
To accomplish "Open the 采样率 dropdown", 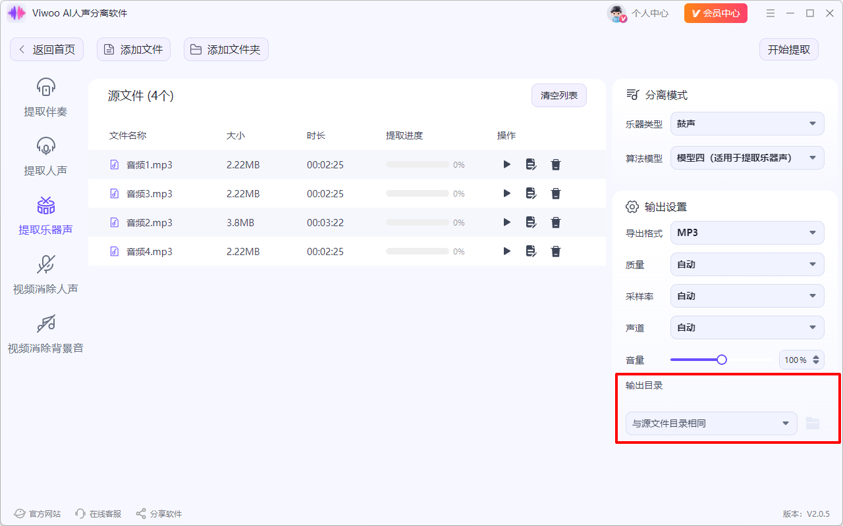I will click(747, 296).
